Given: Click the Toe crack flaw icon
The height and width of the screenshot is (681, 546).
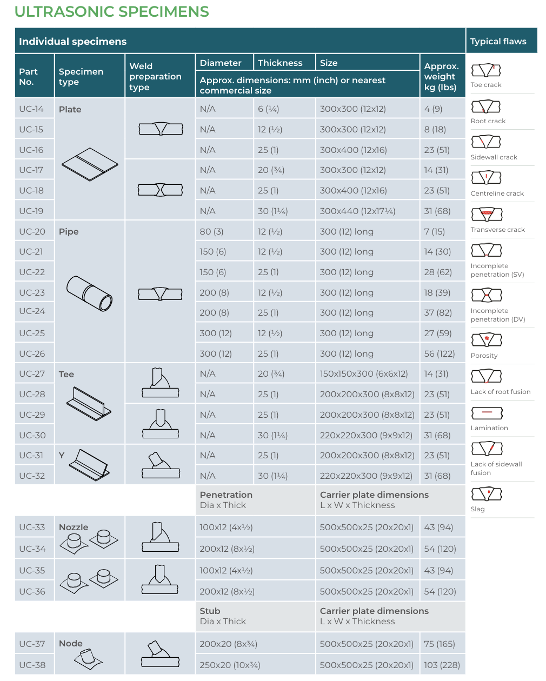Looking at the screenshot, I should click(486, 70).
